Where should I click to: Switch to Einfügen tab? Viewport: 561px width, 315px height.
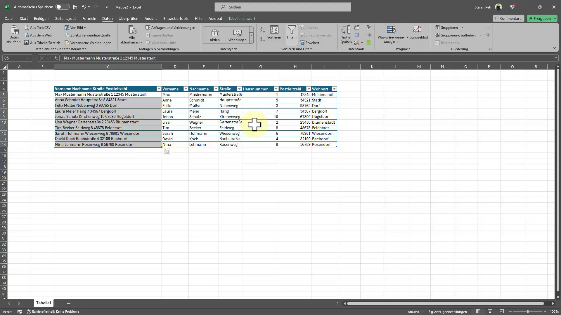click(x=41, y=18)
